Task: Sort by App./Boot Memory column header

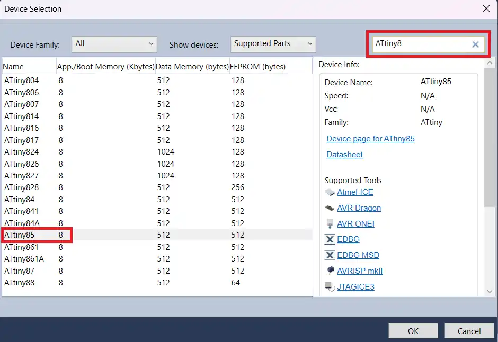Action: click(106, 66)
